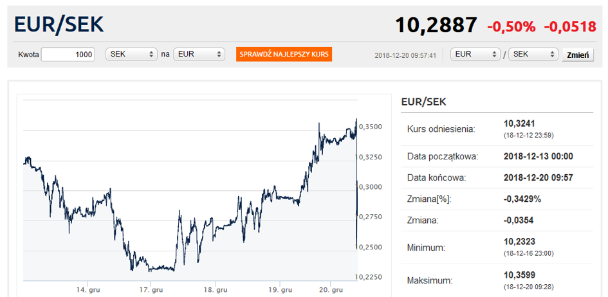The image size is (608, 297).
Task: Click the Maksimum value 10,3599
Action: (x=520, y=275)
